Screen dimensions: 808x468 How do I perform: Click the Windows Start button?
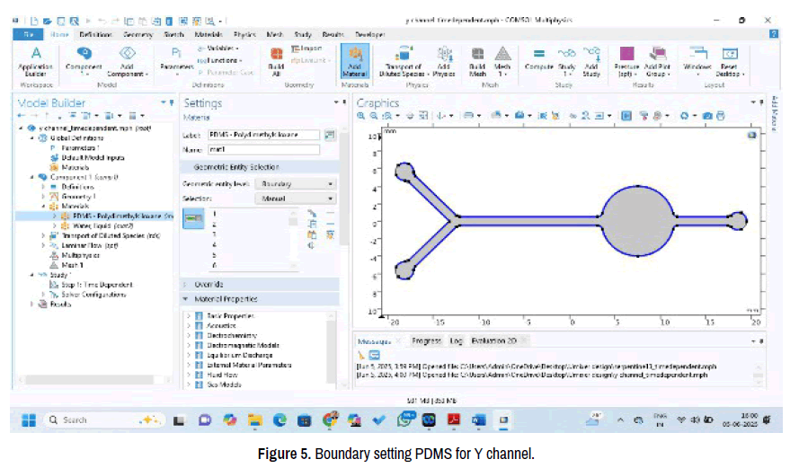click(x=28, y=419)
